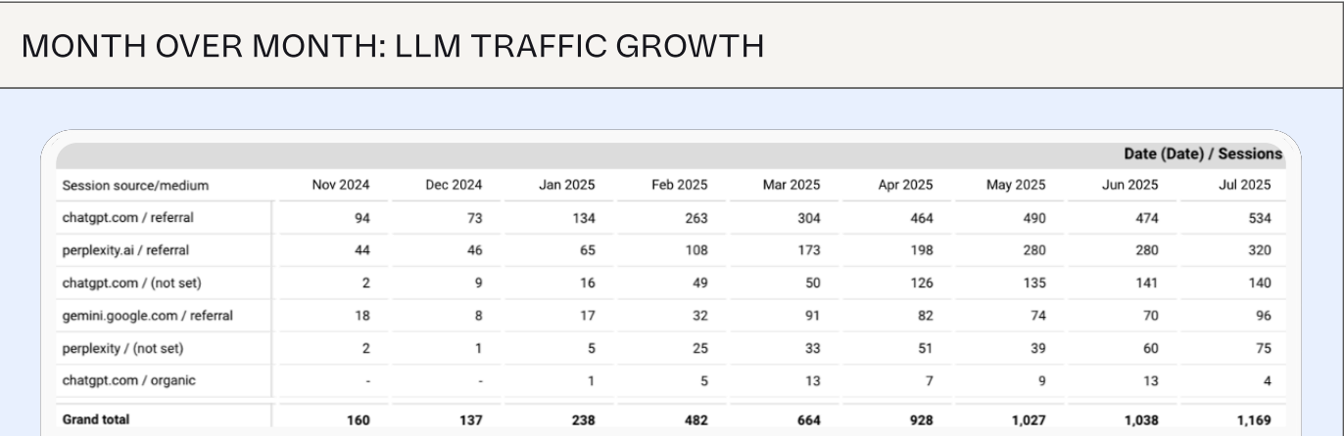Select the Feb 2025 column header
The image size is (1344, 436).
(679, 185)
